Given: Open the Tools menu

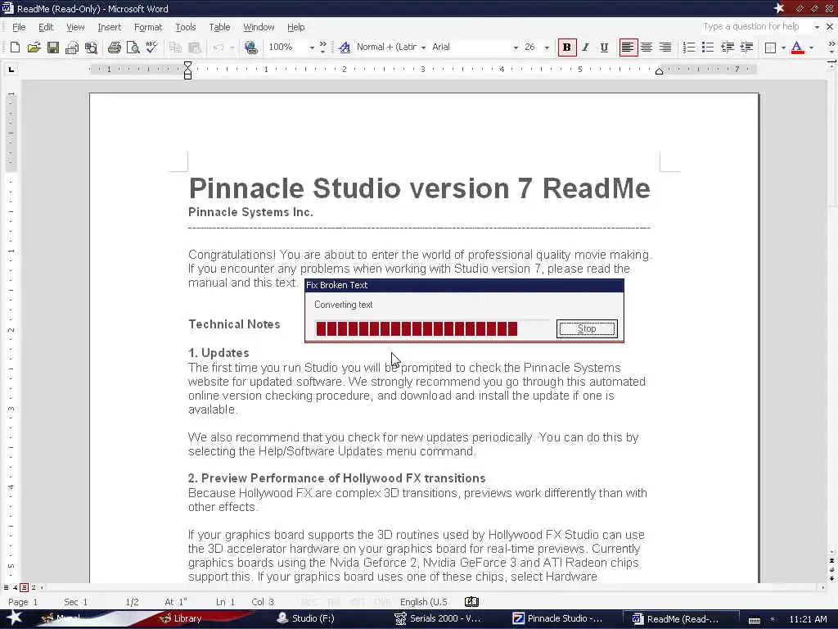Looking at the screenshot, I should [186, 27].
